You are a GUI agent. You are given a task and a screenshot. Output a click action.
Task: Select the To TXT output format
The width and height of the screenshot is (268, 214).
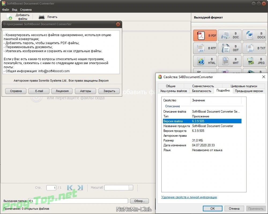(x=254, y=48)
